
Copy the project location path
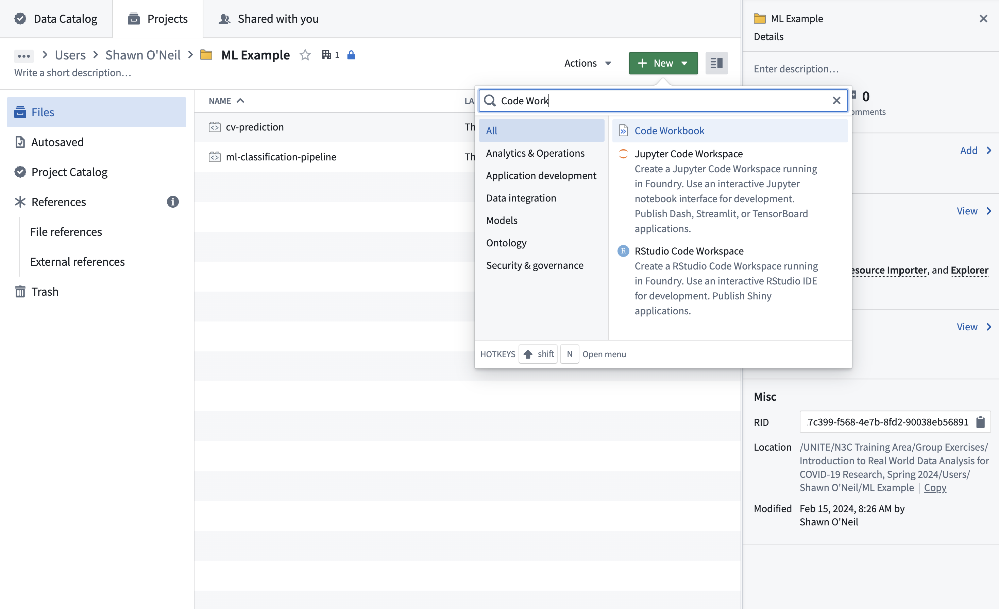pos(935,487)
